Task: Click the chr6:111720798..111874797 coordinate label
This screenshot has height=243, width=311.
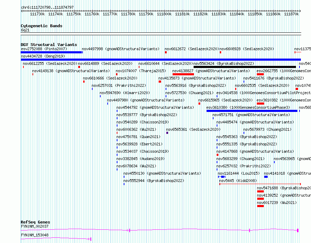Action: pyautogui.click(x=47, y=7)
